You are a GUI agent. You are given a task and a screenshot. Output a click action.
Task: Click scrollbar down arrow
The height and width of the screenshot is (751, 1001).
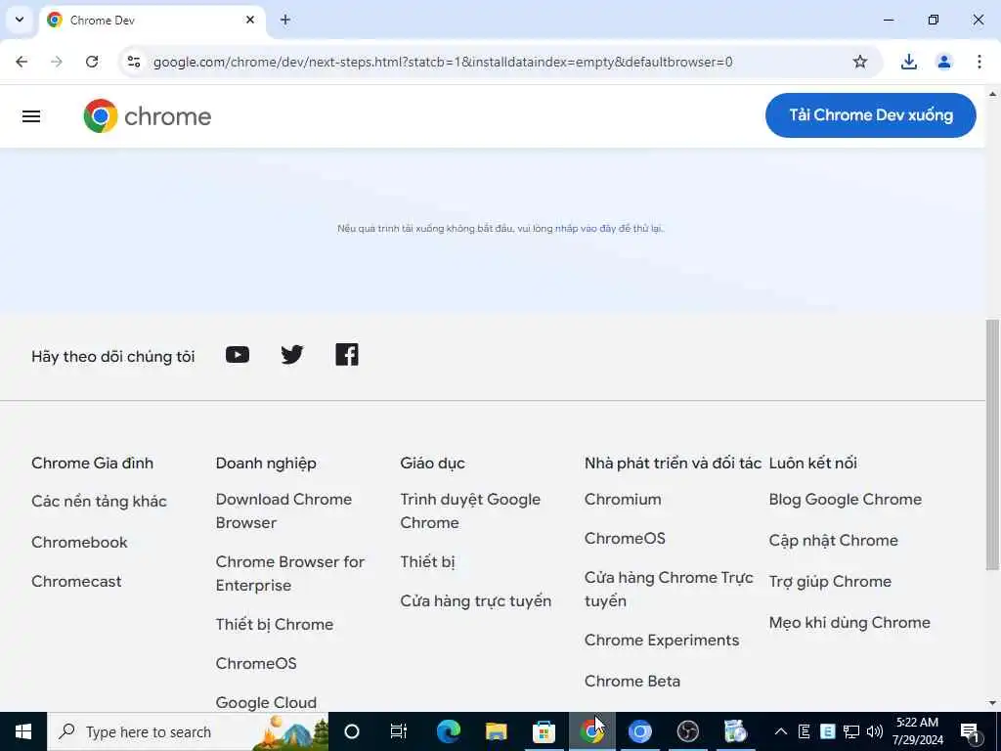(x=992, y=703)
